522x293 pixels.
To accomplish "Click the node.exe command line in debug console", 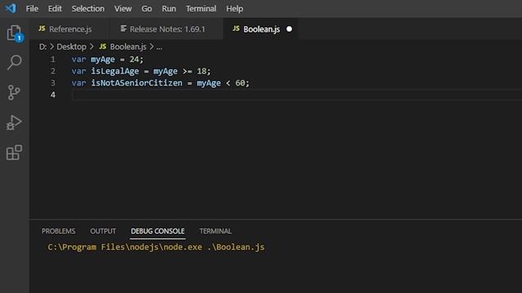I will click(x=156, y=247).
